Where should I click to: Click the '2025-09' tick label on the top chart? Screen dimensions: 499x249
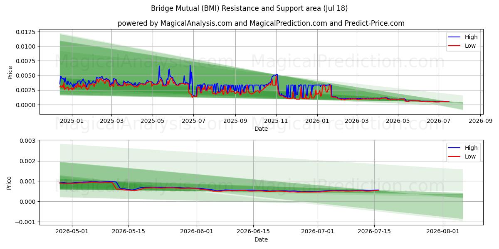tap(235, 121)
